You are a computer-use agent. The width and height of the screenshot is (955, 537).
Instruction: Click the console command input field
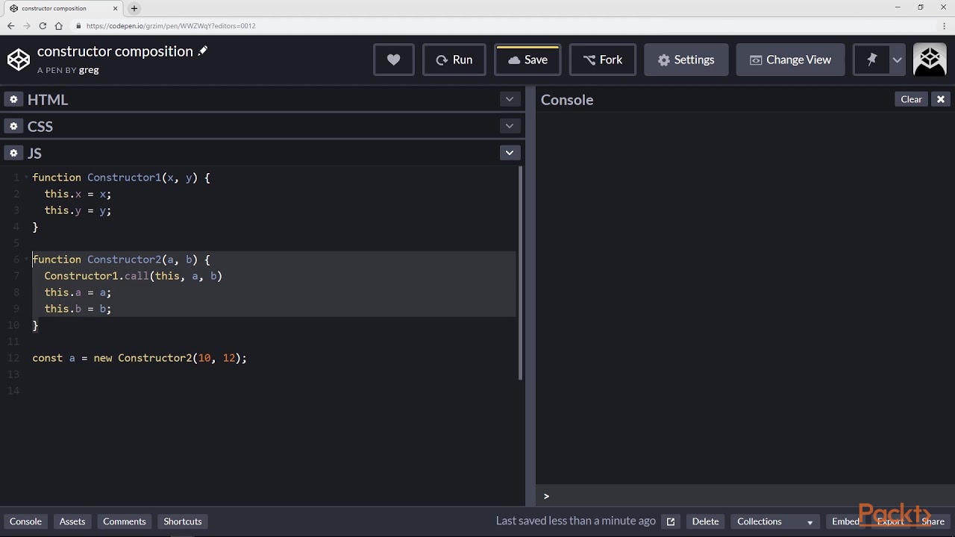click(746, 496)
